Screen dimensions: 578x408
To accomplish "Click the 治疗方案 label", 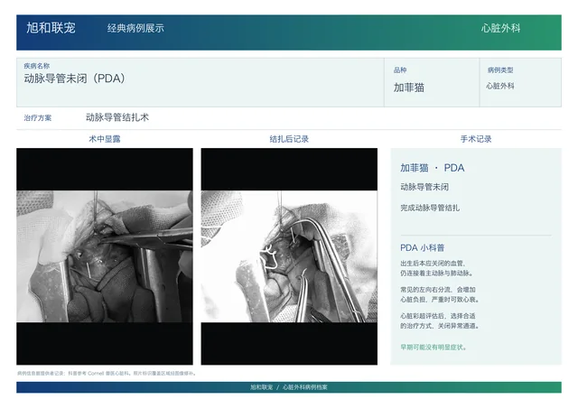I will pos(38,118).
